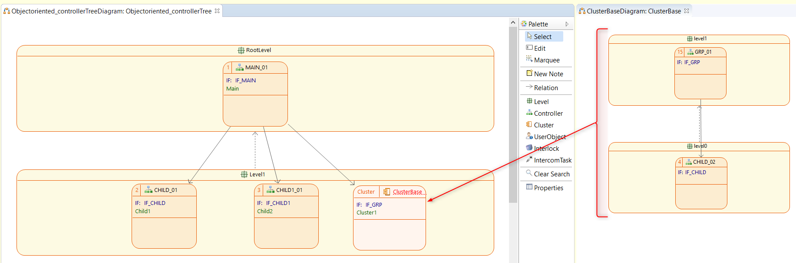This screenshot has height=263, width=796.
Task: Switch to Objectoriented_controllerTreeDiagram tab
Action: 111,11
